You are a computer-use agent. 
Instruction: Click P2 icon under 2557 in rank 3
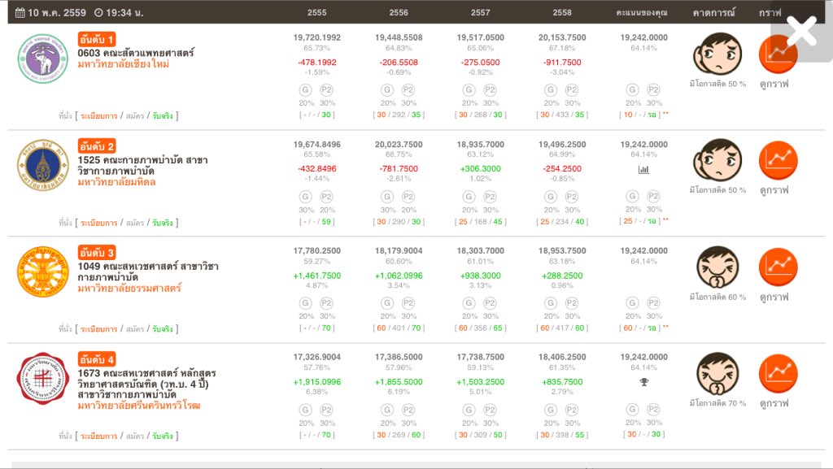click(x=490, y=303)
